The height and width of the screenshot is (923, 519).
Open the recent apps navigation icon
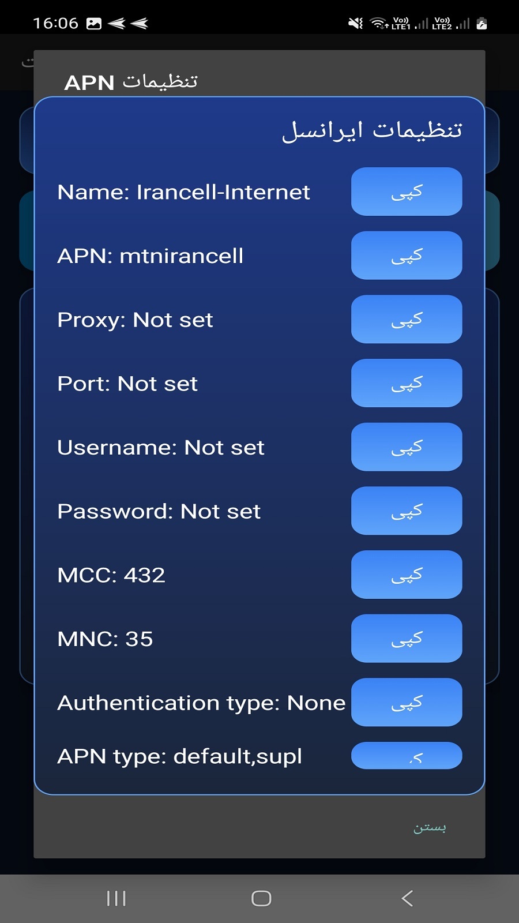coord(116,898)
